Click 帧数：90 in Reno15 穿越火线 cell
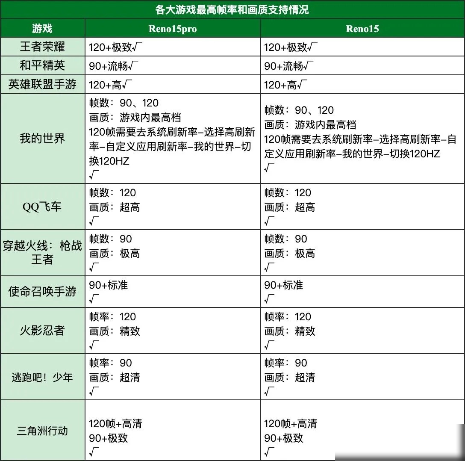The image size is (465, 461). click(285, 239)
